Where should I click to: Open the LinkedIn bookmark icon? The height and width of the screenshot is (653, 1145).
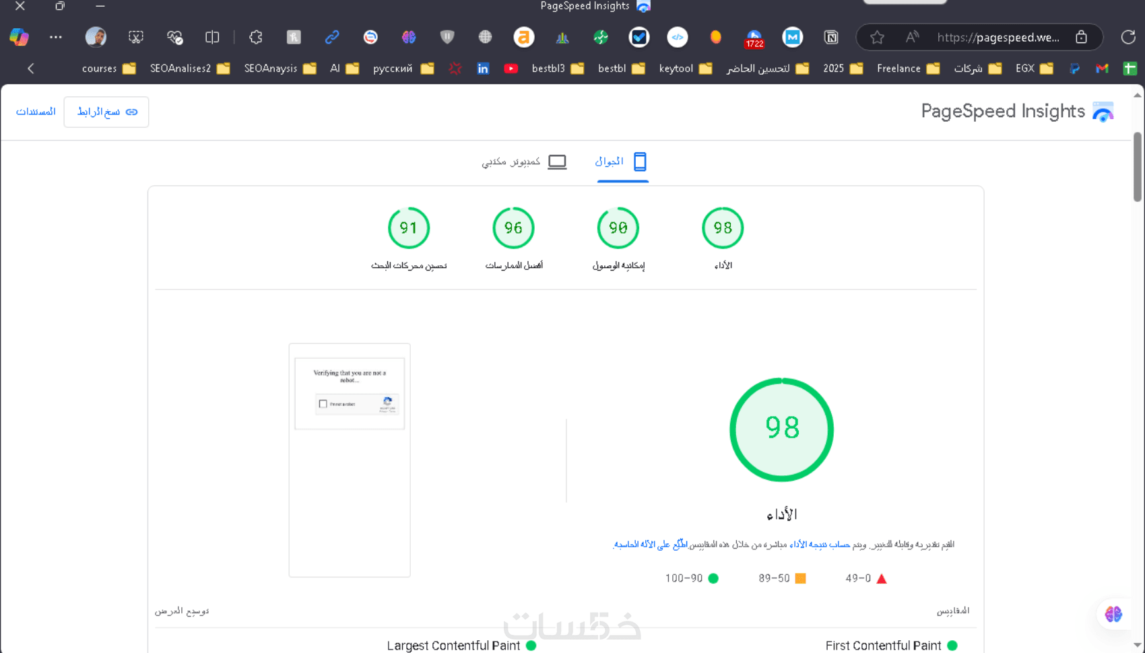483,69
